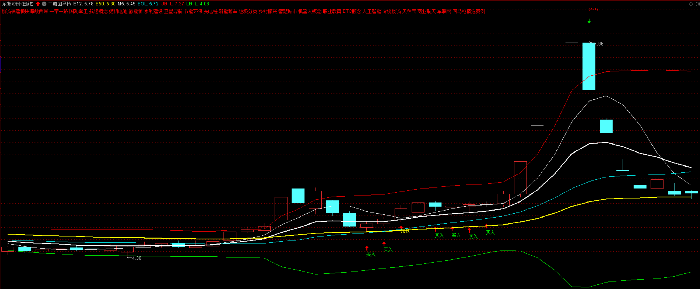Click the BOL: 5.72 indicator value
This screenshot has height=289, width=700.
(x=148, y=4)
